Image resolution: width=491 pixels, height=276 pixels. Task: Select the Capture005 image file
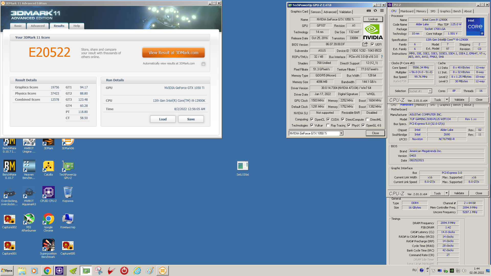point(68,248)
